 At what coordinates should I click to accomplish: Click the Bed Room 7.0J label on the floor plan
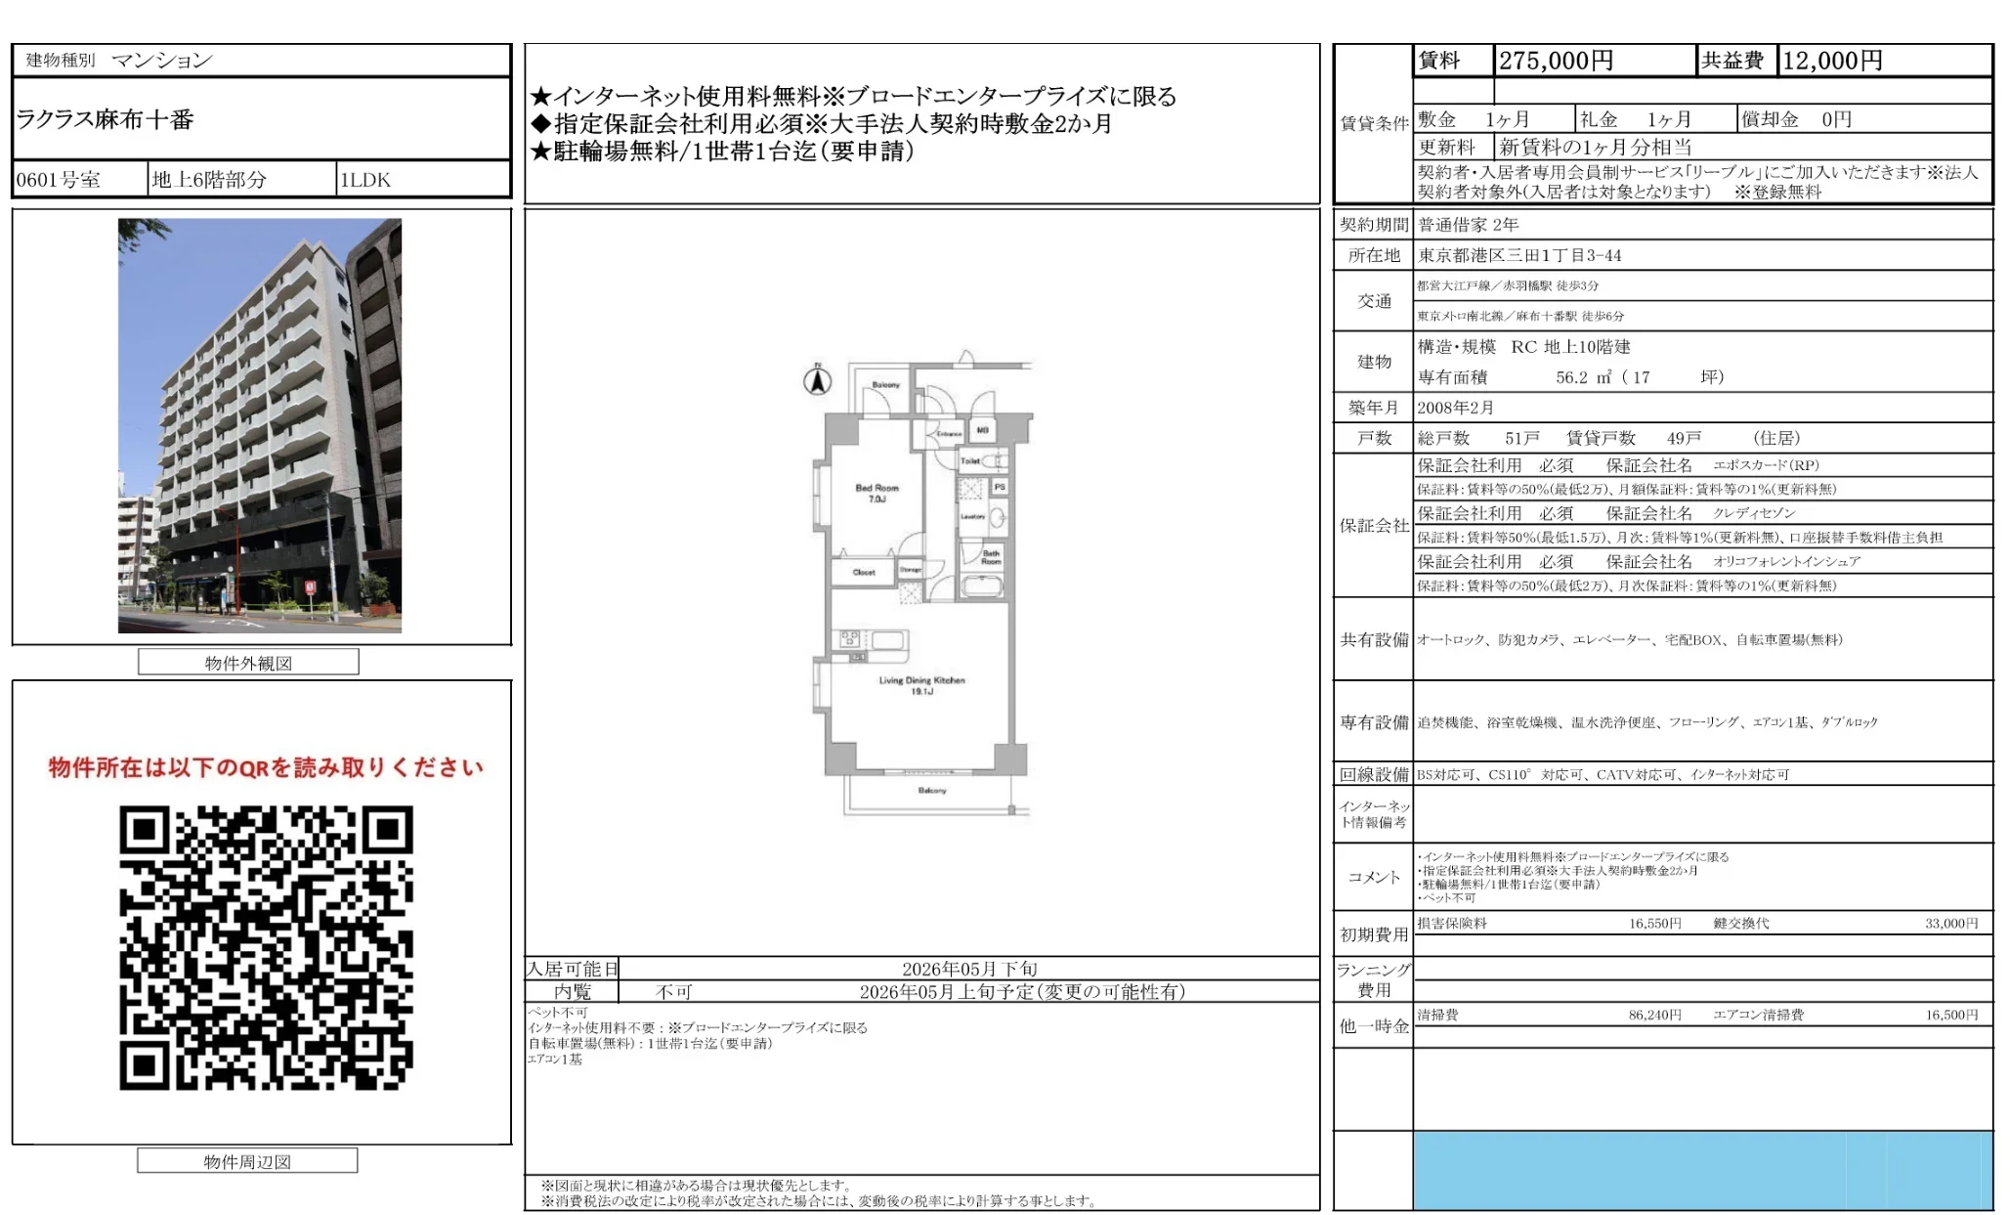(x=876, y=493)
